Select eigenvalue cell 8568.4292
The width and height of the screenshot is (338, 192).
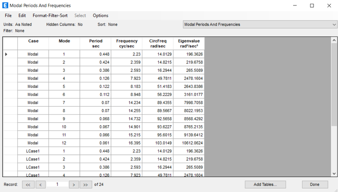(189, 119)
